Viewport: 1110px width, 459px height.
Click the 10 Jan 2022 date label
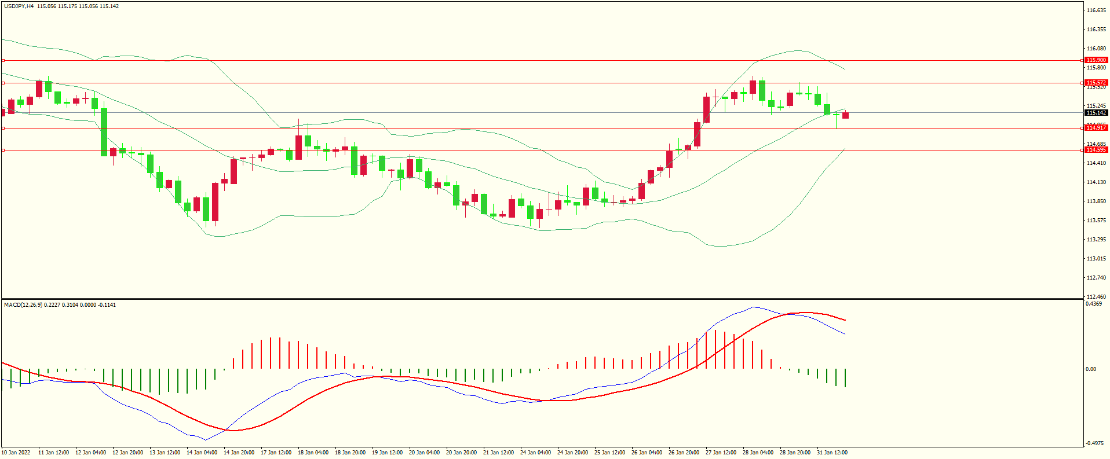pyautogui.click(x=16, y=453)
